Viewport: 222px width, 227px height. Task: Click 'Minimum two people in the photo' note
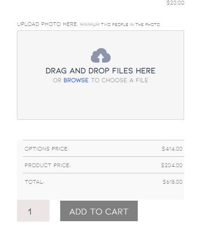(120, 25)
